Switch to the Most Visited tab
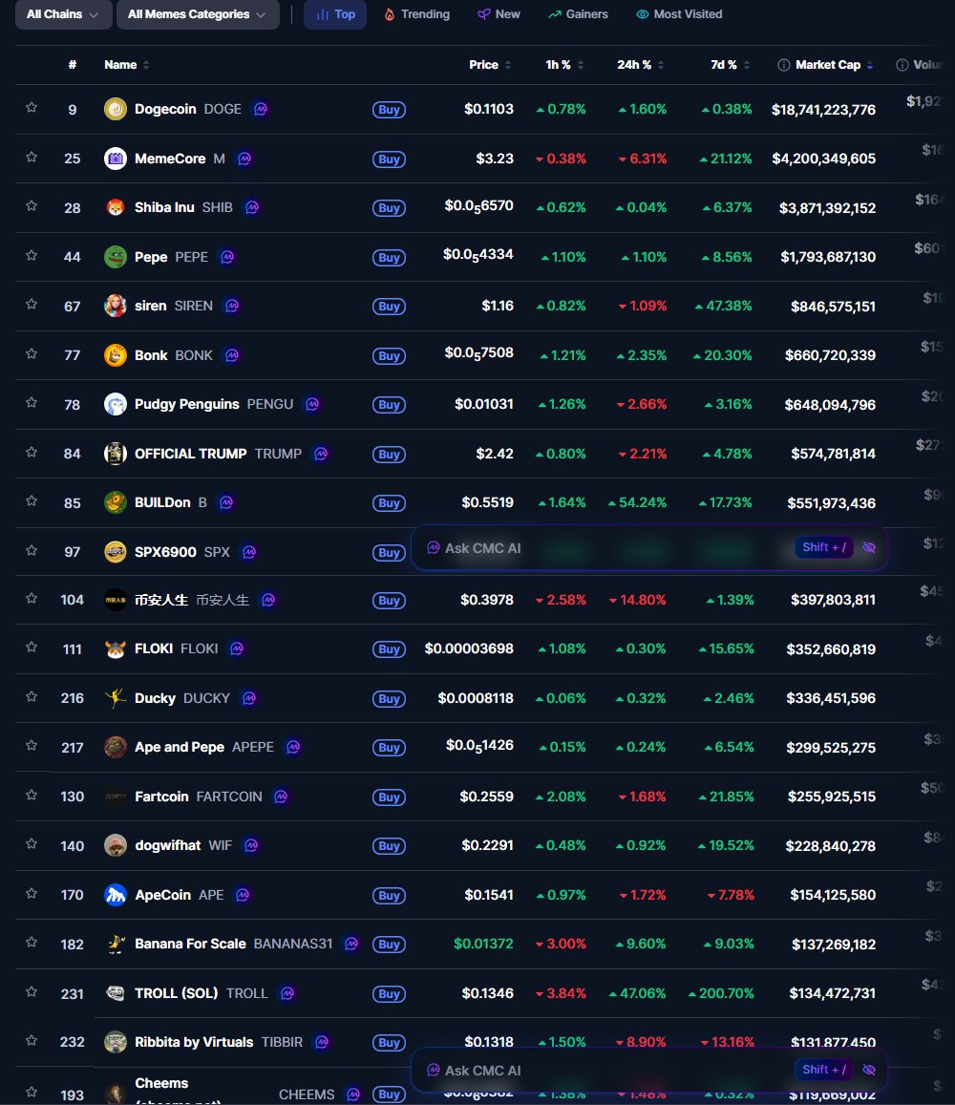This screenshot has width=955, height=1105. click(x=679, y=14)
